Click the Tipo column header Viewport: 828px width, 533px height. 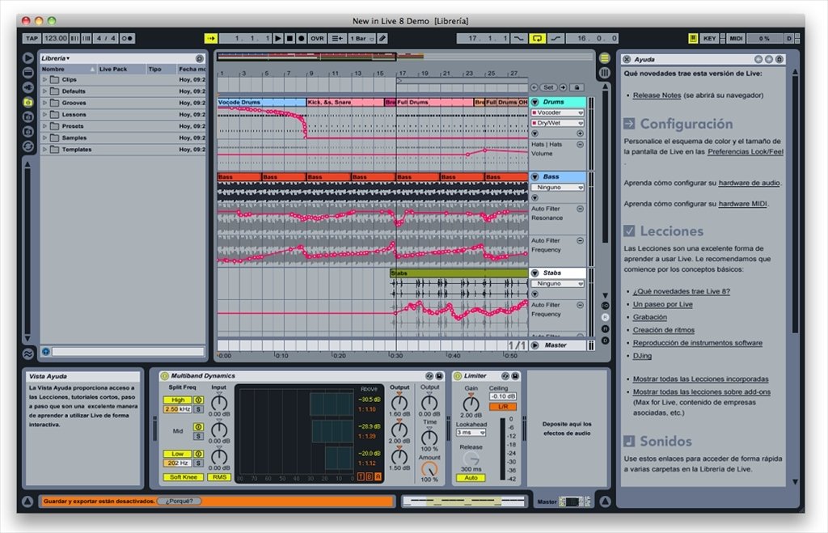click(x=161, y=70)
